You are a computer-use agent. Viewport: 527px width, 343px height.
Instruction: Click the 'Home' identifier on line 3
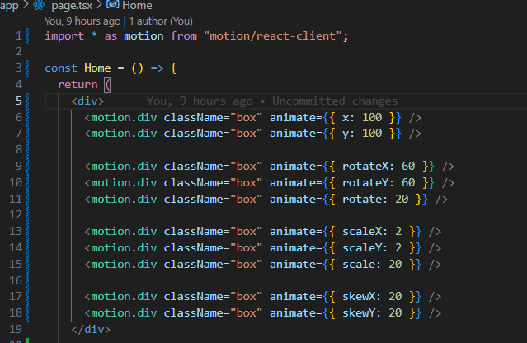[97, 68]
